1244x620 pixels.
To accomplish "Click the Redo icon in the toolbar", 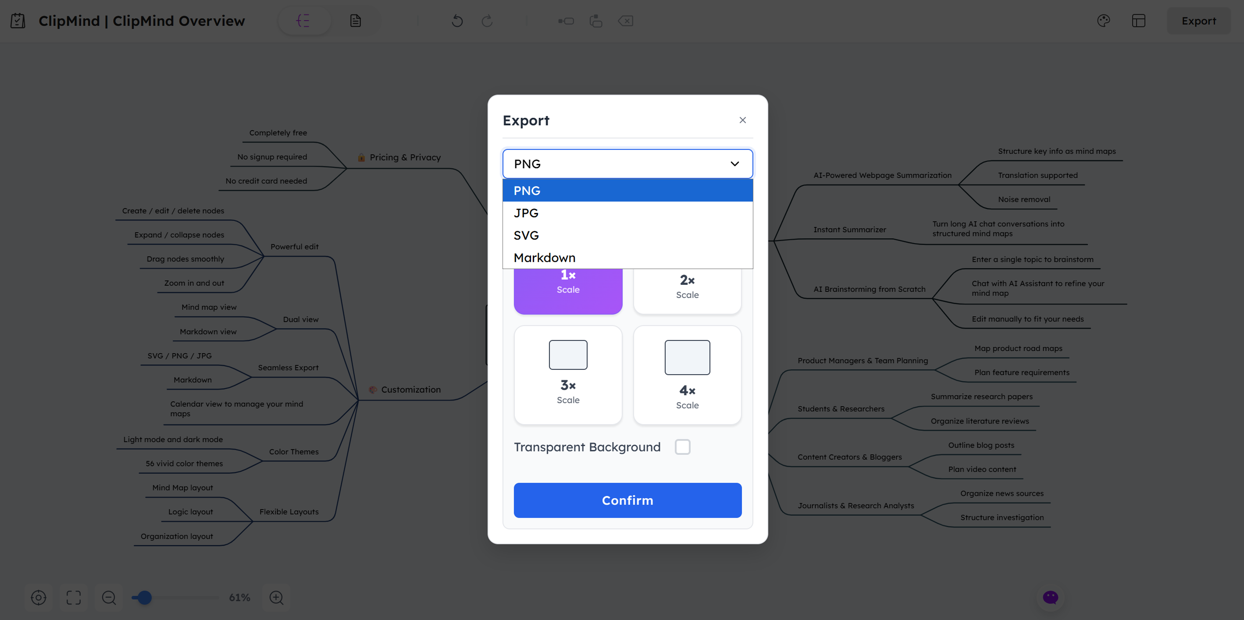I will pos(487,21).
